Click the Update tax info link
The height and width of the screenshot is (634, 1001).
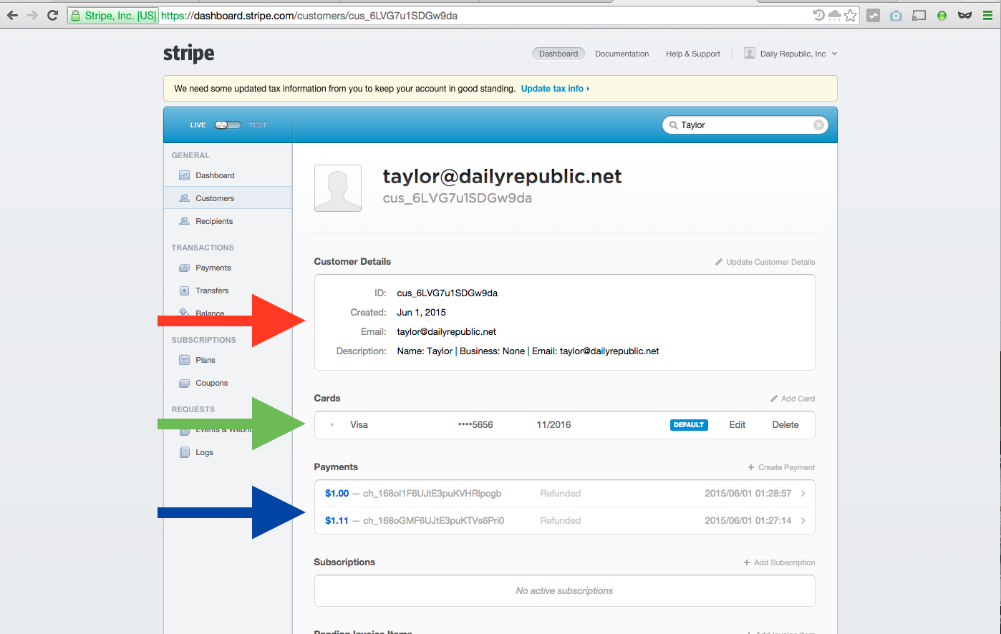(x=554, y=89)
